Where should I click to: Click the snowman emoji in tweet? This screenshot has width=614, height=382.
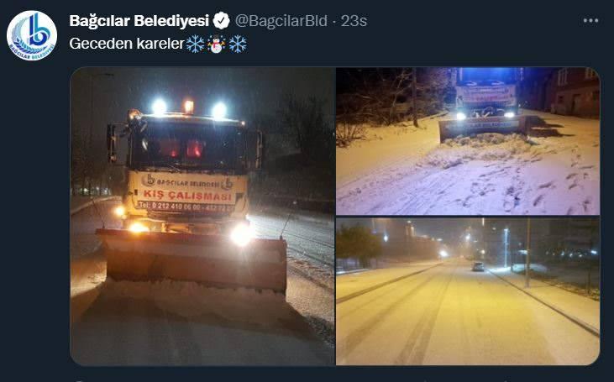coord(217,44)
